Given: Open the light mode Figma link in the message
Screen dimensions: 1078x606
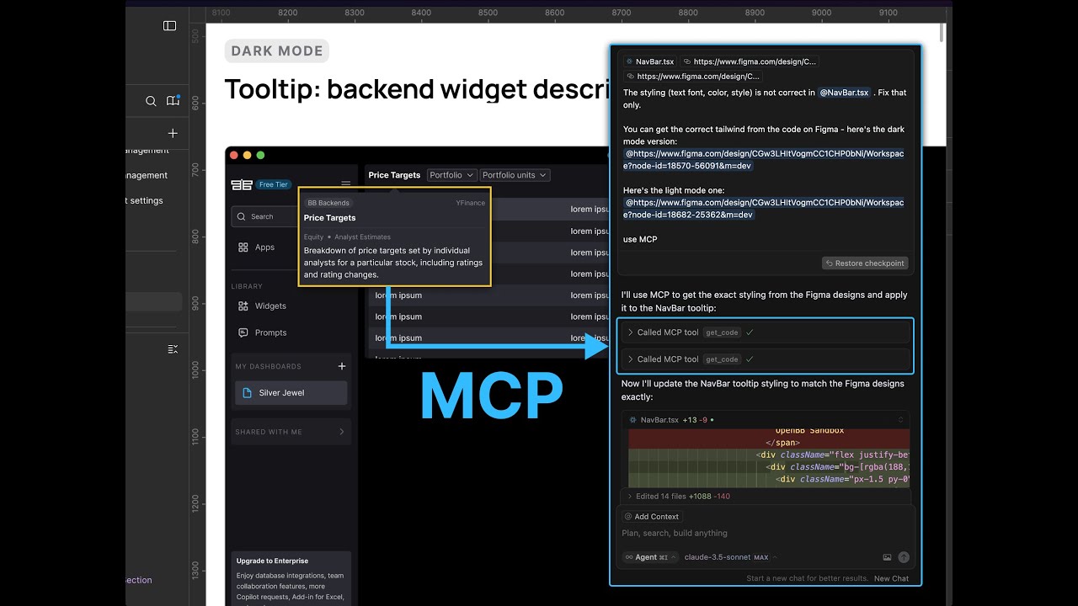Looking at the screenshot, I should point(764,209).
